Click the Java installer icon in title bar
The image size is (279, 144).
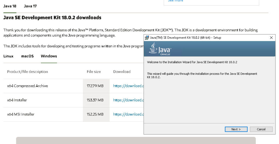click(x=147, y=37)
